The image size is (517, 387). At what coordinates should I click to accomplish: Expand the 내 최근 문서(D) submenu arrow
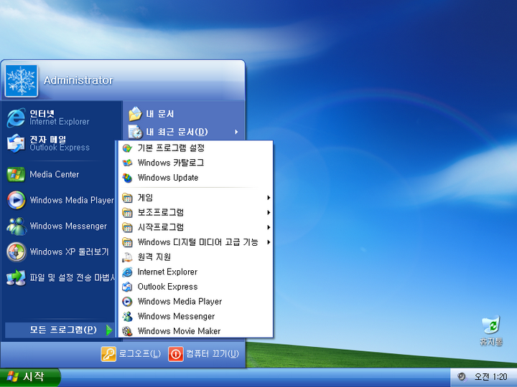click(x=236, y=132)
